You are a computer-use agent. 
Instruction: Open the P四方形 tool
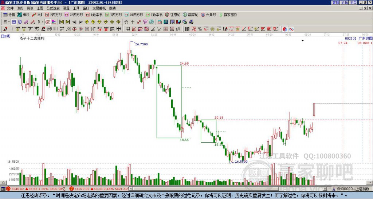(x=54, y=15)
